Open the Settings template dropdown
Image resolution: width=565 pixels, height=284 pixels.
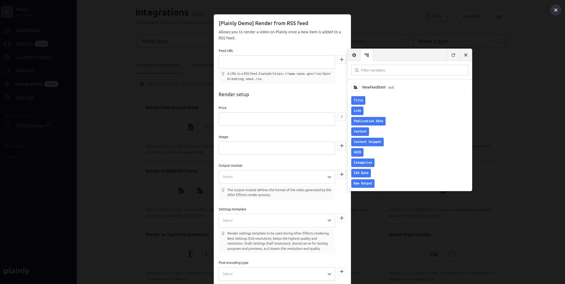tap(277, 220)
